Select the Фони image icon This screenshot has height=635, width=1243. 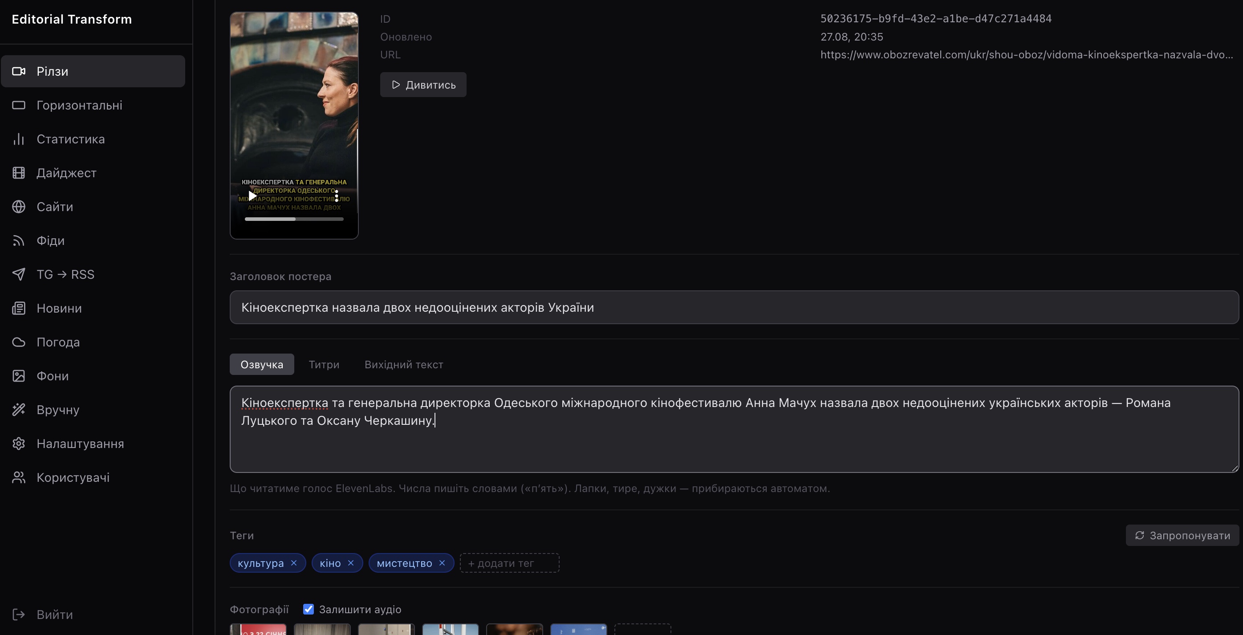pyautogui.click(x=19, y=376)
